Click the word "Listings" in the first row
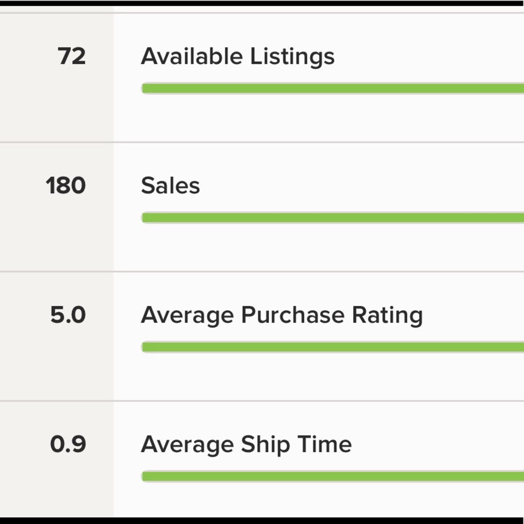 [292, 57]
